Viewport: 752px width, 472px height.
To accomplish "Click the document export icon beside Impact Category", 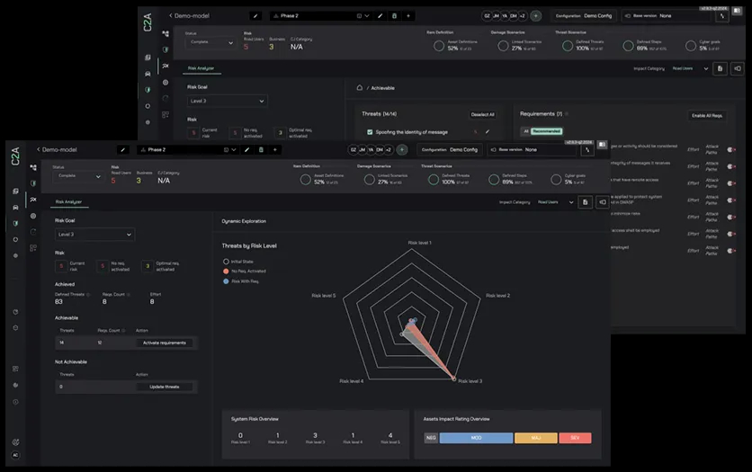I will click(x=585, y=202).
